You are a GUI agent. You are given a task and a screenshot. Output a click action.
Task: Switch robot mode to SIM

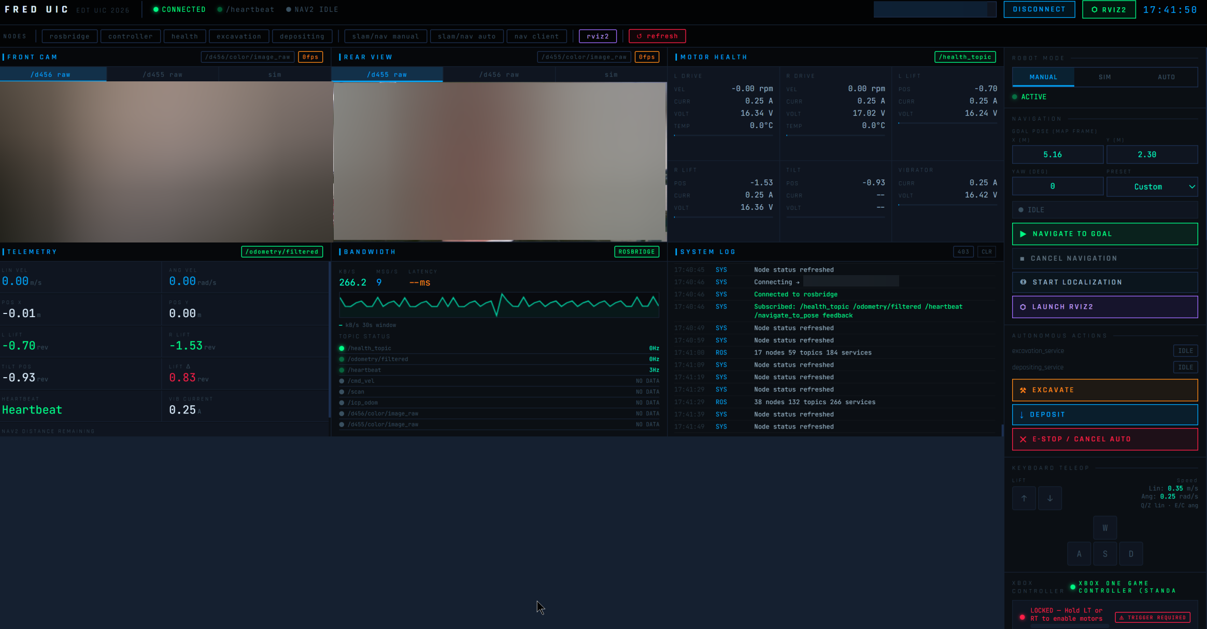point(1104,77)
